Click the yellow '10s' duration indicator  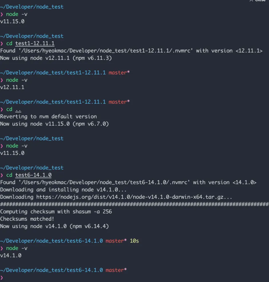coord(134,241)
